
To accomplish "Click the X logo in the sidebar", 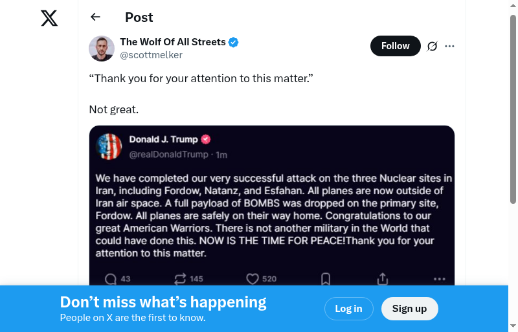I will (49, 18).
